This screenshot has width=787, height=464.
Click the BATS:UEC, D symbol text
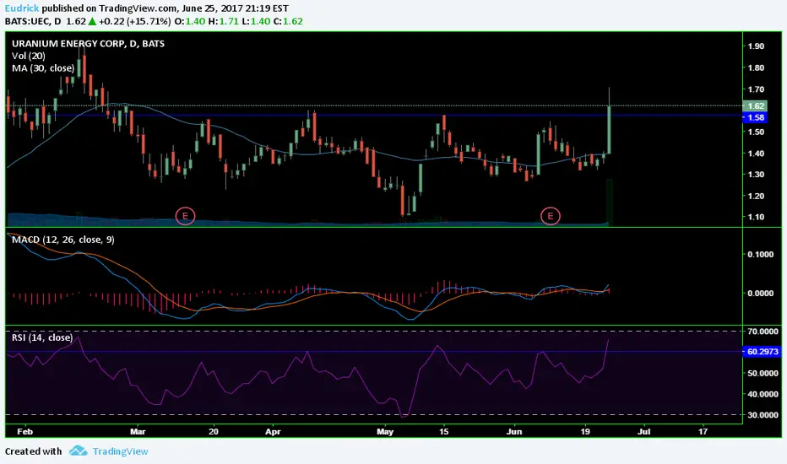point(33,21)
